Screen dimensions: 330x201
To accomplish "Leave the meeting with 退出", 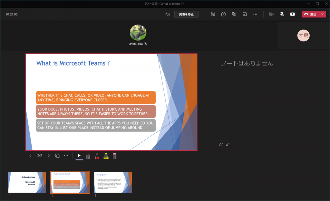I will pos(310,14).
